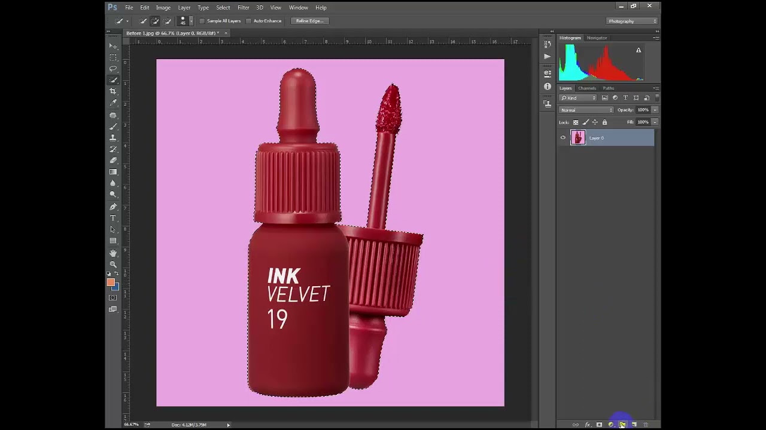The height and width of the screenshot is (430, 766).
Task: Select the Rectangle shape tool
Action: click(113, 241)
